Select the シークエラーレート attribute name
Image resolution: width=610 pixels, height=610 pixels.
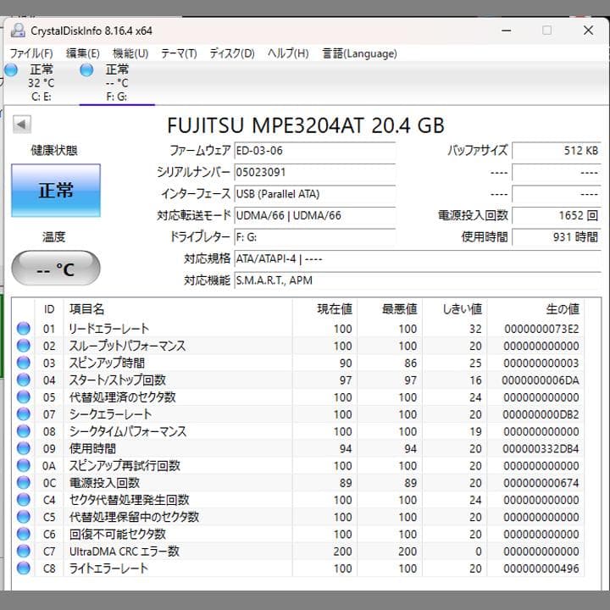coord(110,414)
